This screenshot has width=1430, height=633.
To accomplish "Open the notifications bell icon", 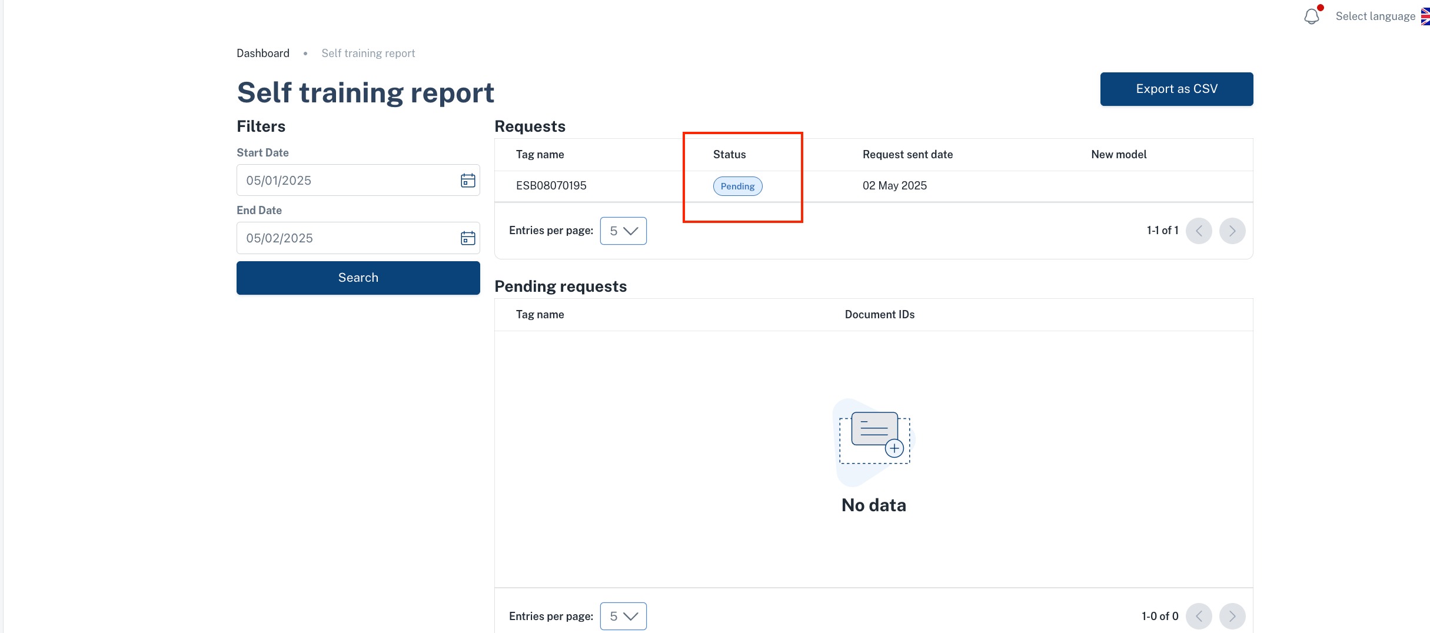I will (x=1312, y=16).
